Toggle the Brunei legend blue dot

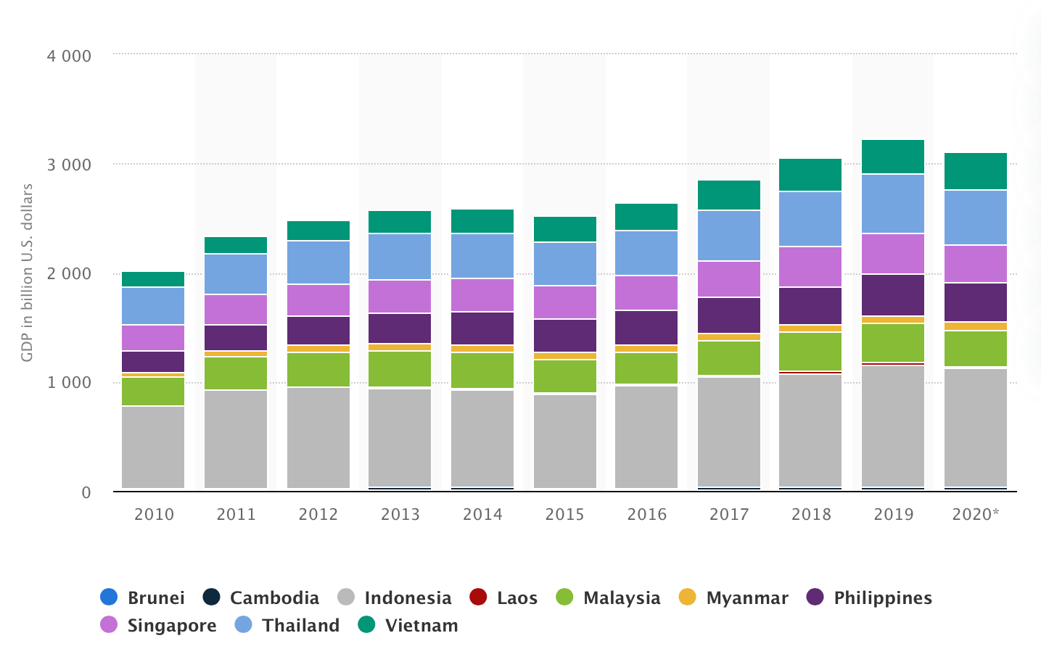pos(109,597)
